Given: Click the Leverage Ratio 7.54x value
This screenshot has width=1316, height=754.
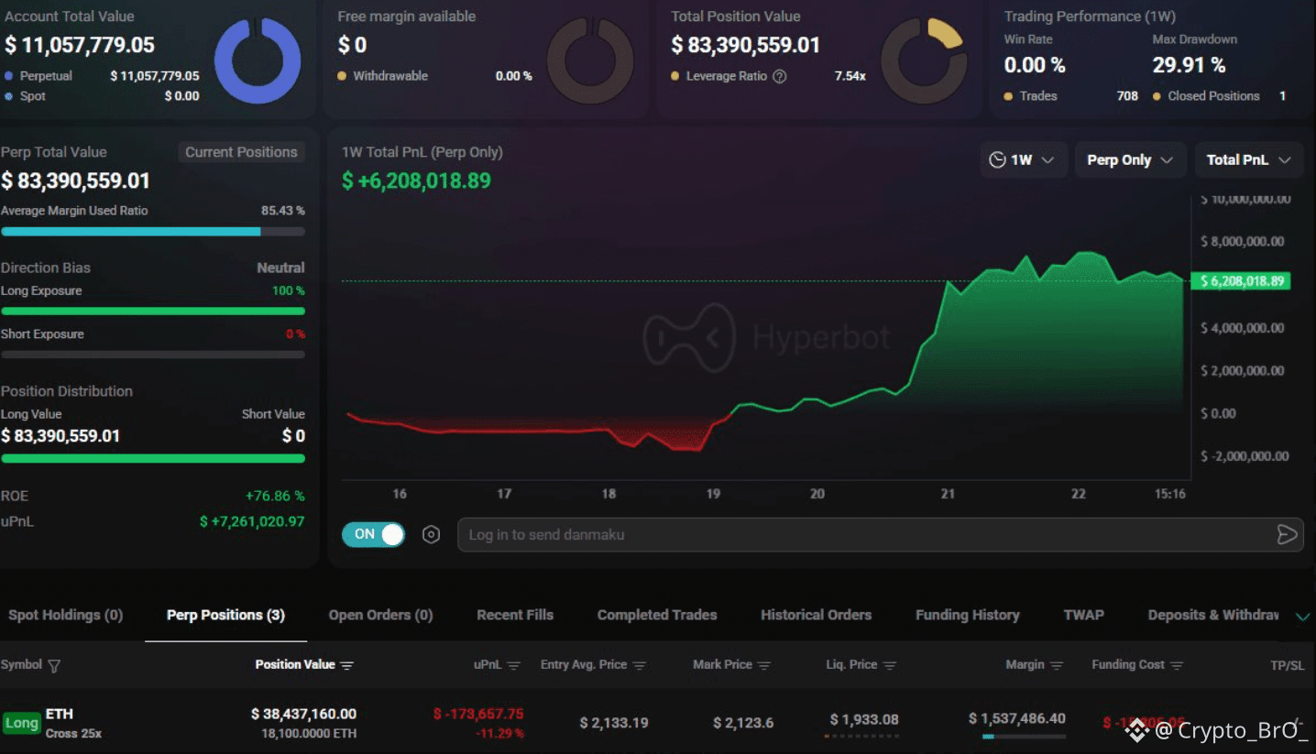Looking at the screenshot, I should tap(850, 76).
